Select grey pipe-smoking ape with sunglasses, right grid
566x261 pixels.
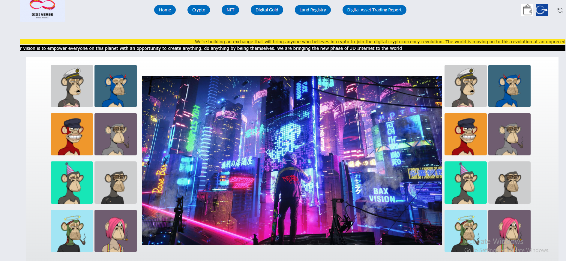(x=509, y=134)
